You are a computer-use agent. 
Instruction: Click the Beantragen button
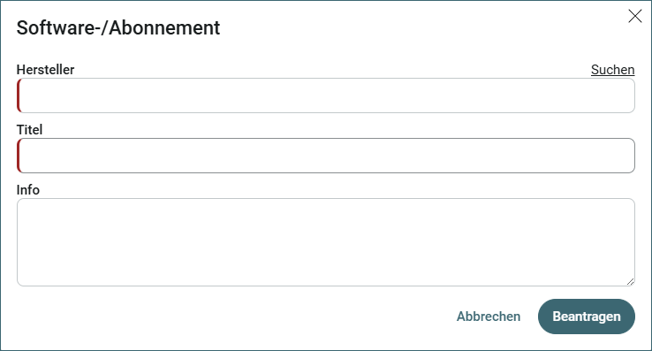(x=587, y=317)
